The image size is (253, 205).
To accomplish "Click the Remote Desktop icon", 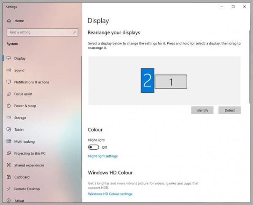I will tap(9, 189).
